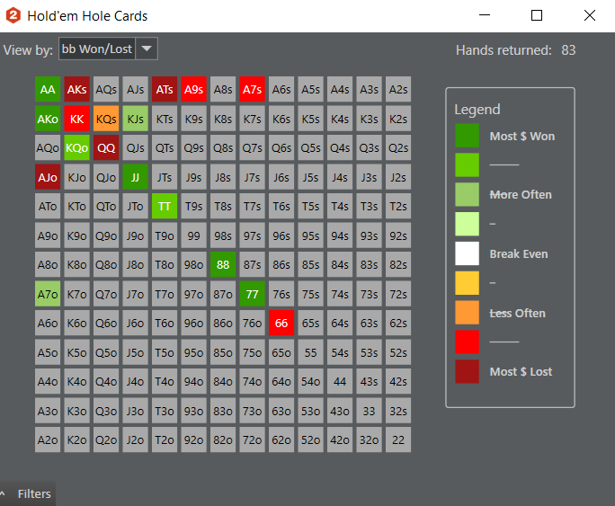The height and width of the screenshot is (506, 615).
Task: Click the 32s cell
Action: (398, 411)
